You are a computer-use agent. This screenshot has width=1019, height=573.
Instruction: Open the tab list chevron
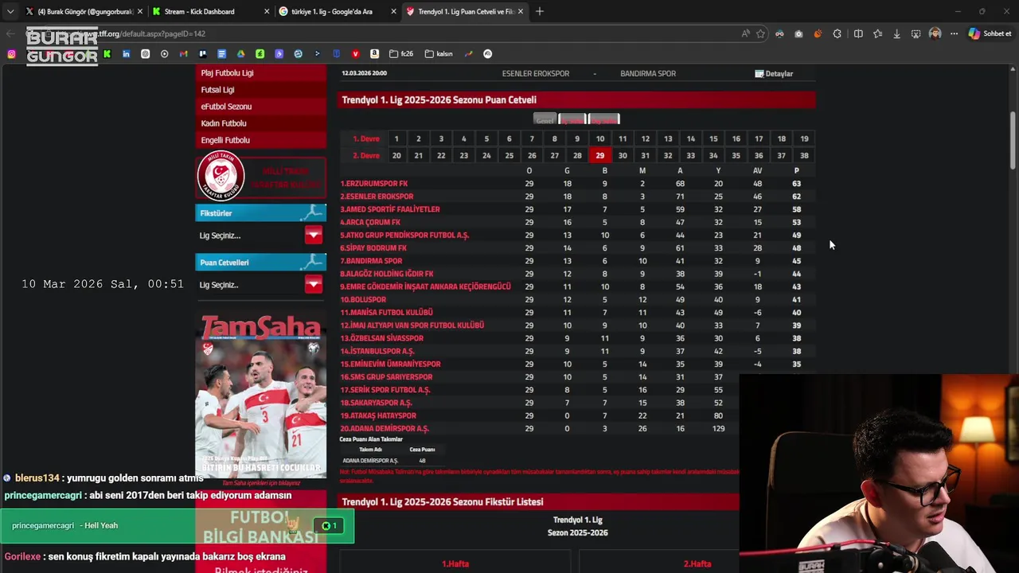(10, 11)
